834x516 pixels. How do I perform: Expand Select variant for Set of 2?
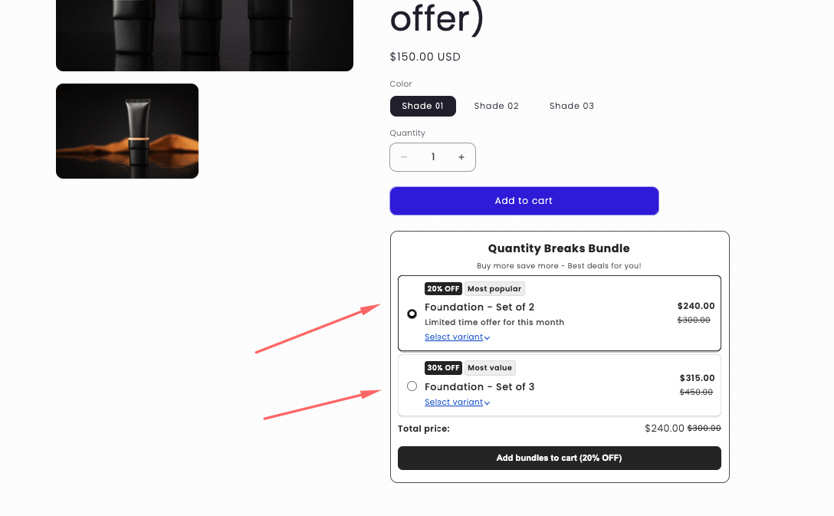457,337
